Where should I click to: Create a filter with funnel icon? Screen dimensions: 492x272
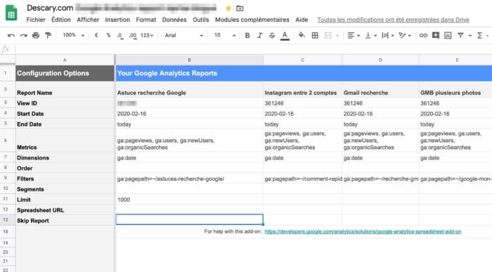point(460,35)
